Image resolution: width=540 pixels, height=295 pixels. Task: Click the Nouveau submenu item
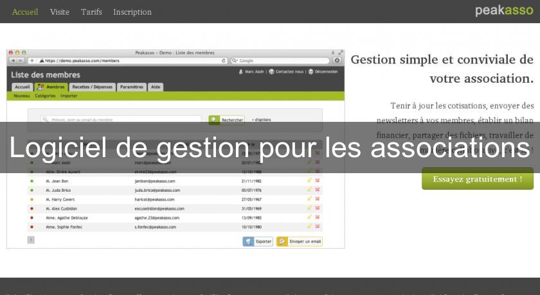click(22, 96)
